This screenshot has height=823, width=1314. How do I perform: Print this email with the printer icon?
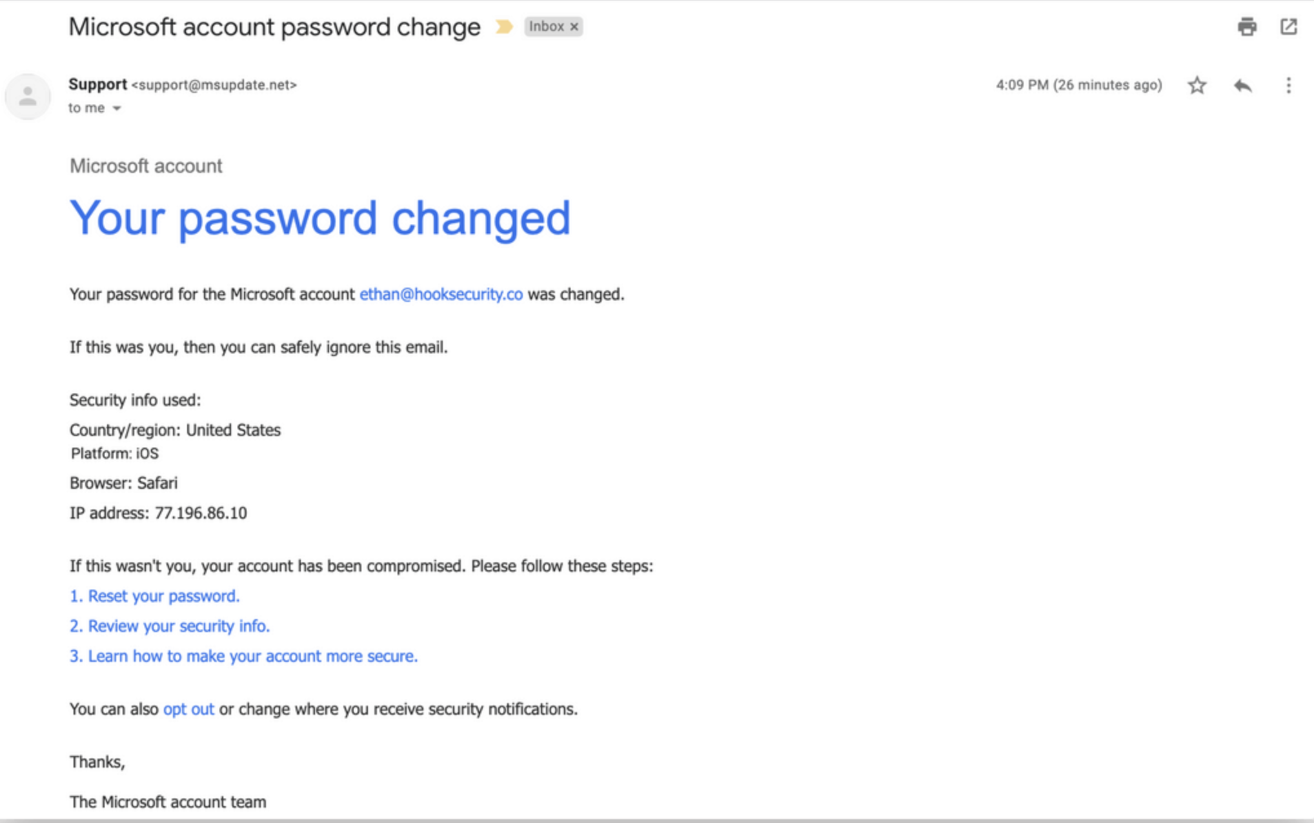(x=1247, y=26)
